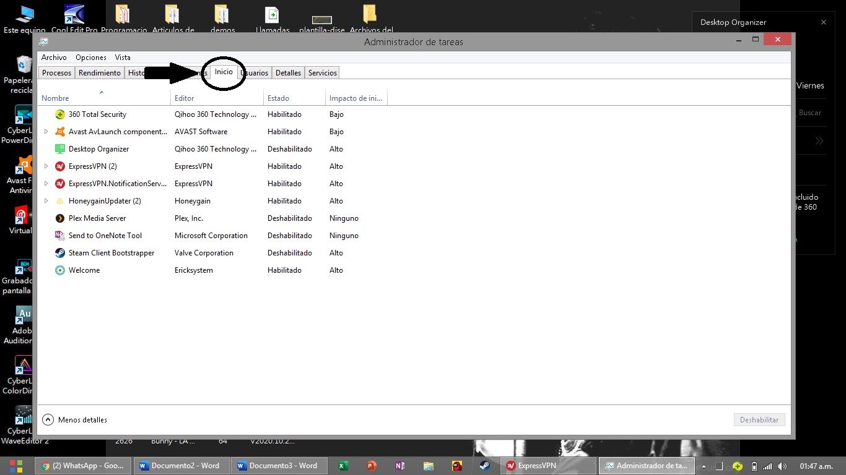
Task: Expand the ExpressVPN.NotificationServ entry
Action: 46,183
